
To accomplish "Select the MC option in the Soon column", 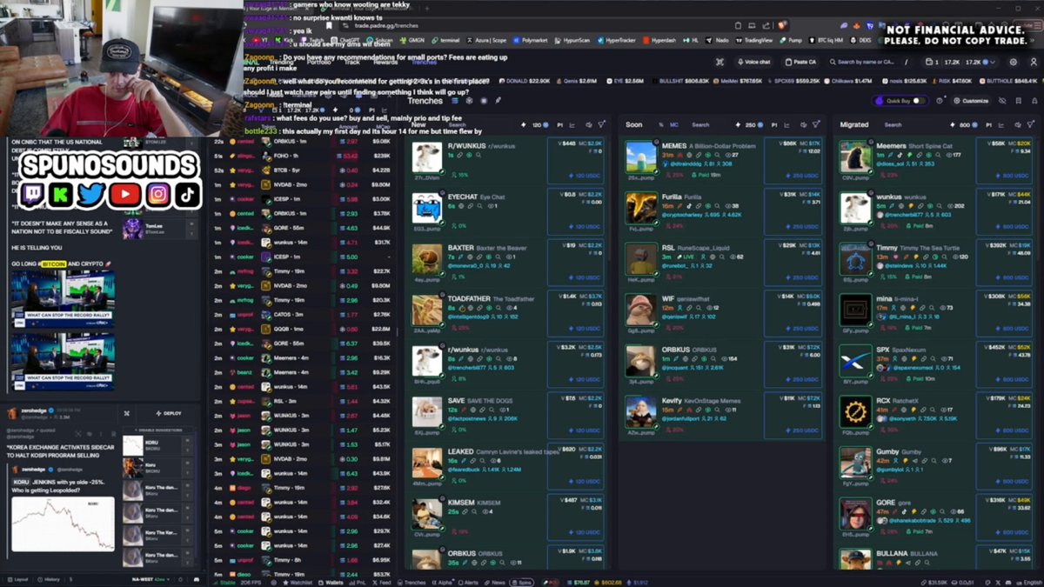I will point(674,124).
